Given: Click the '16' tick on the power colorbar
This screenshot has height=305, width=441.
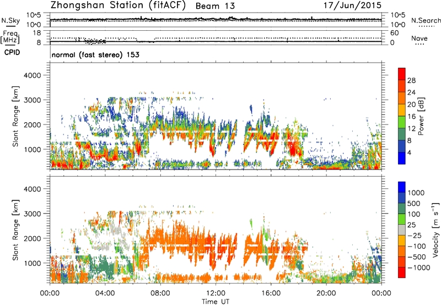Looking at the screenshot, I should [411, 117].
